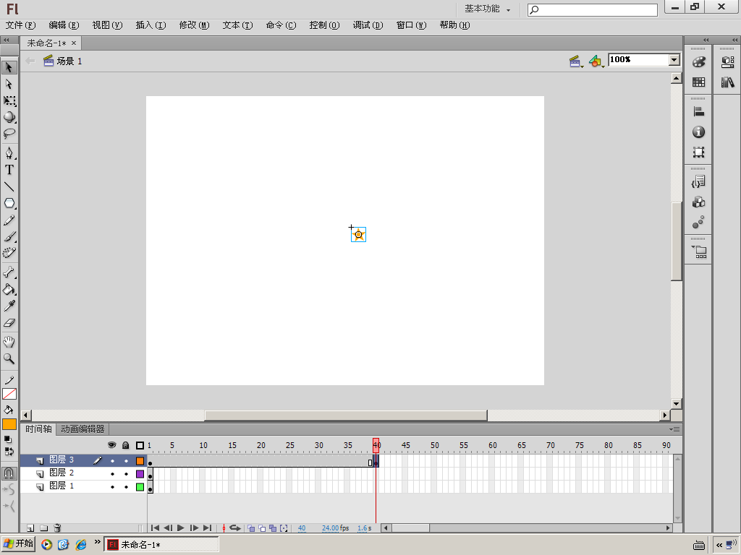Click the Zoom magnifier tool
This screenshot has width=741, height=555.
click(9, 358)
